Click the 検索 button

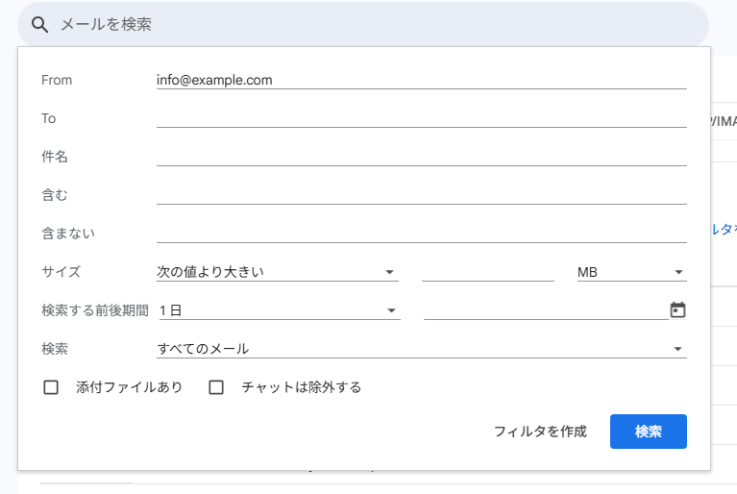(x=648, y=432)
